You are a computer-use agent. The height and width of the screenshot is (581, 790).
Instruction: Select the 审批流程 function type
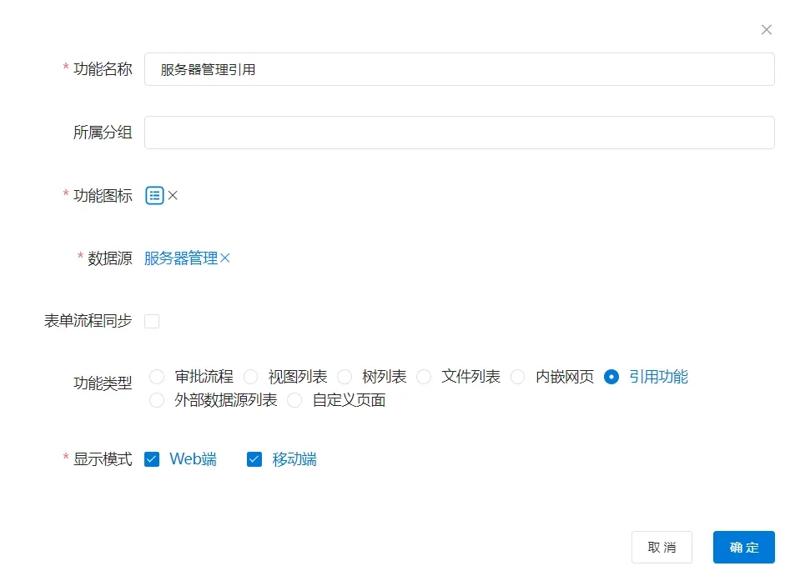tap(157, 377)
